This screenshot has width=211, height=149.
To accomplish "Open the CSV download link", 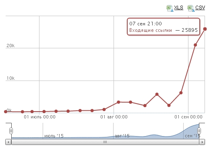I will pyautogui.click(x=200, y=8).
